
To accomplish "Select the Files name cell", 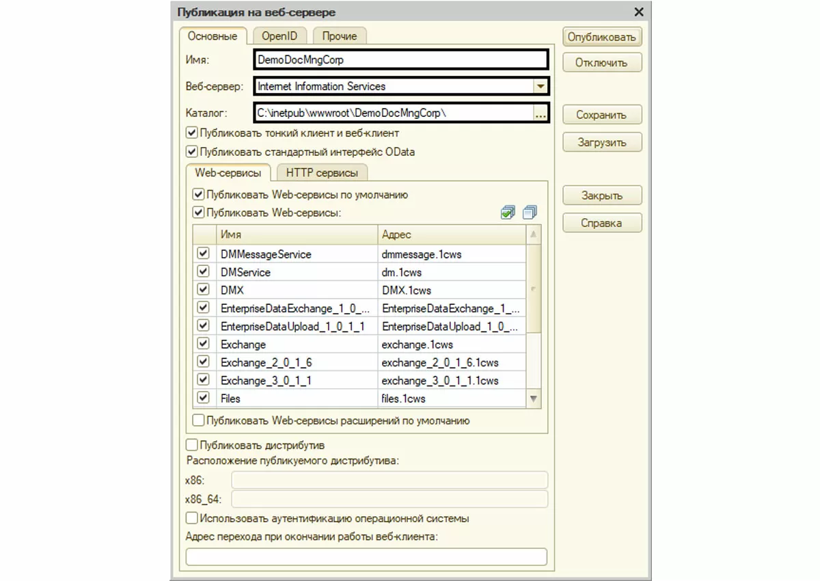I will [297, 398].
